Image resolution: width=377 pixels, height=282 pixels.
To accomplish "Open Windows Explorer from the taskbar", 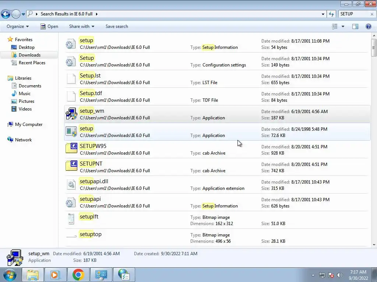I will 33,275.
